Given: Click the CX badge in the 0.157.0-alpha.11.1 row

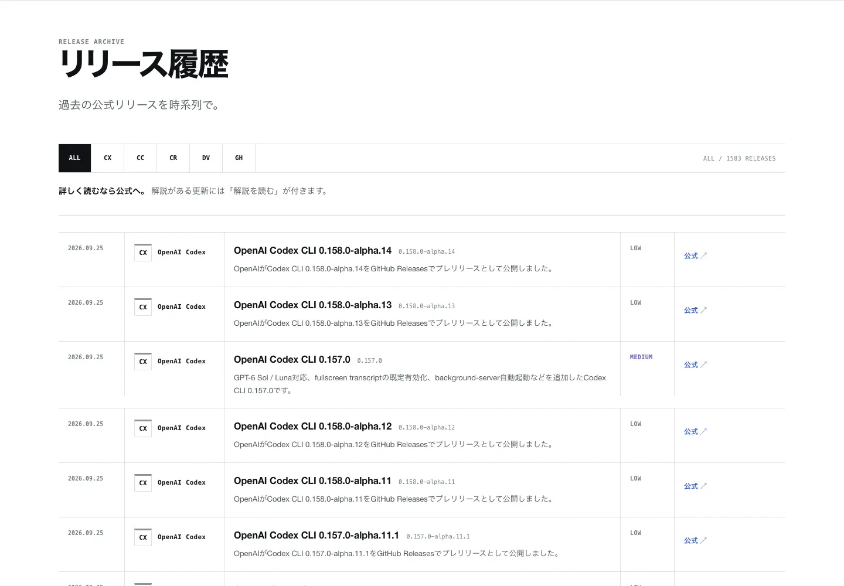Looking at the screenshot, I should (143, 537).
